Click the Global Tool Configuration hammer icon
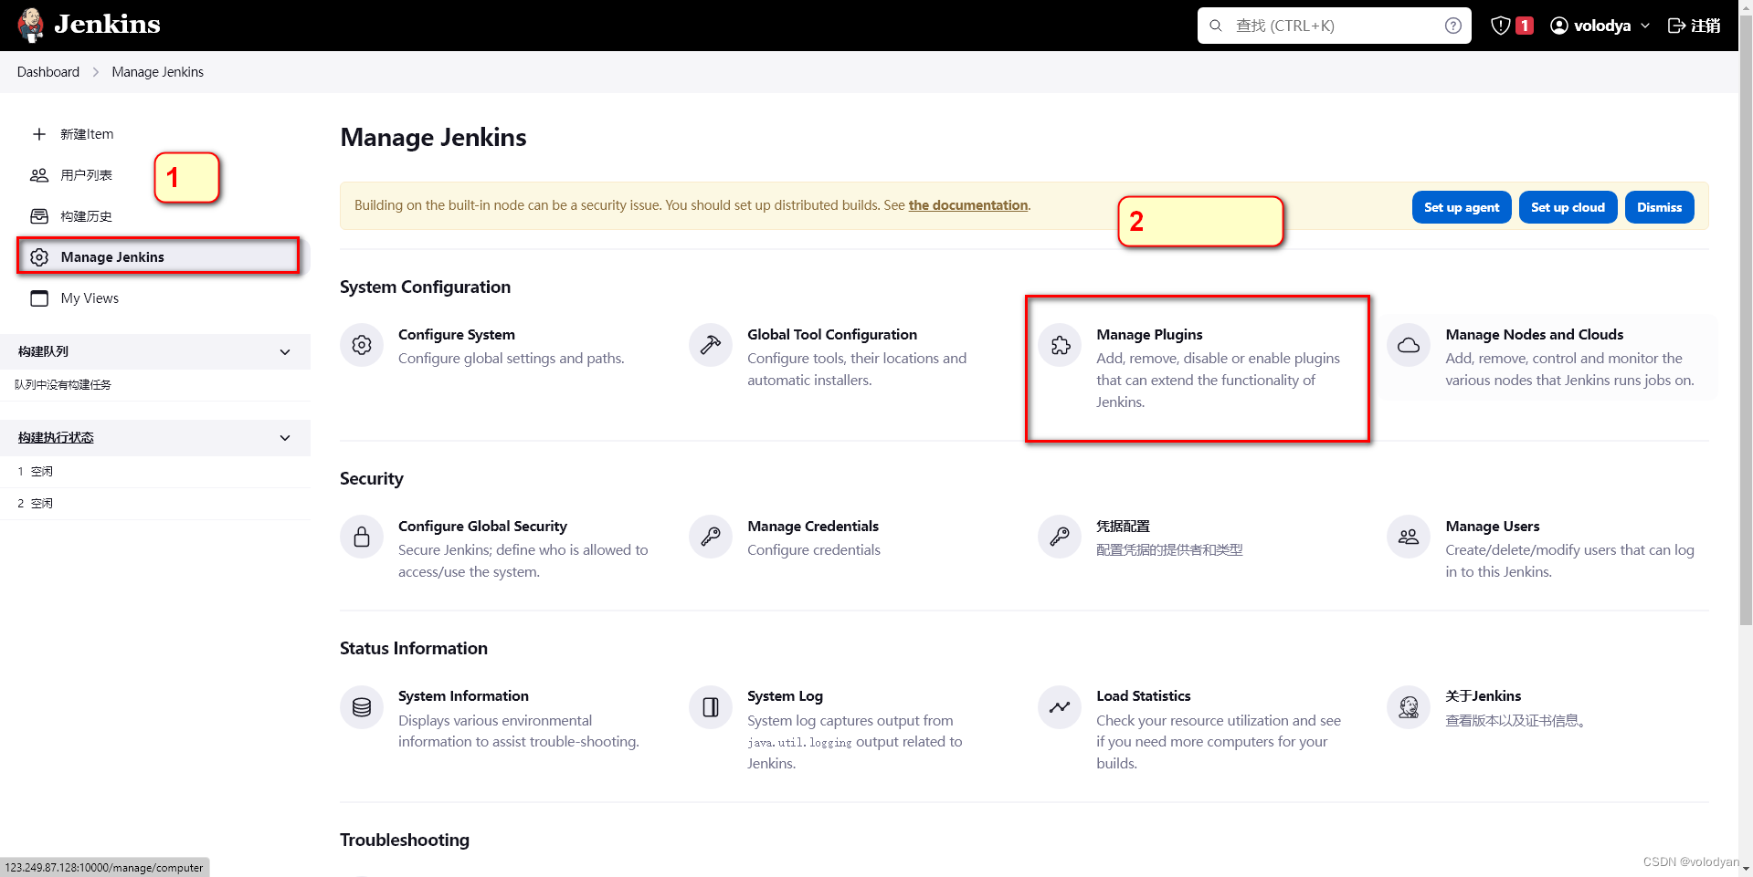The image size is (1753, 877). click(711, 345)
